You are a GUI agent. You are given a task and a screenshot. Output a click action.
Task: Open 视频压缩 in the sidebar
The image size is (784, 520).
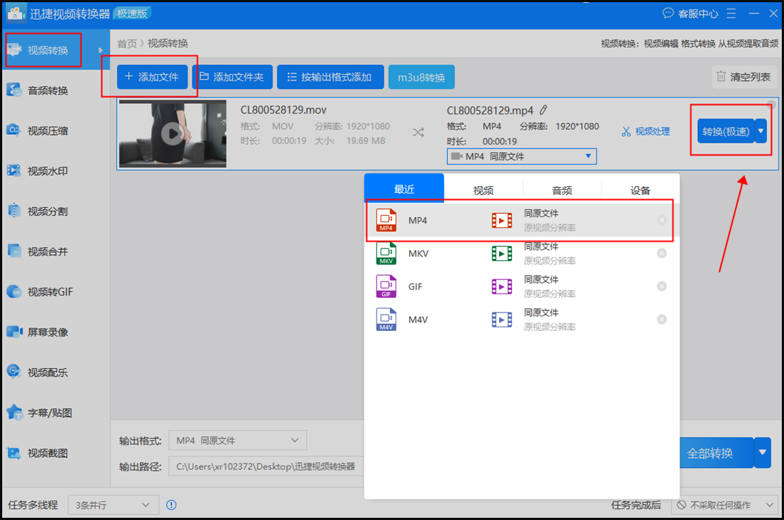(55, 131)
